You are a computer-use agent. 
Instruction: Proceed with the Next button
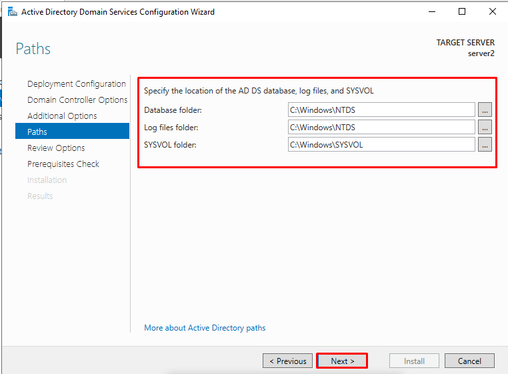[x=342, y=361]
